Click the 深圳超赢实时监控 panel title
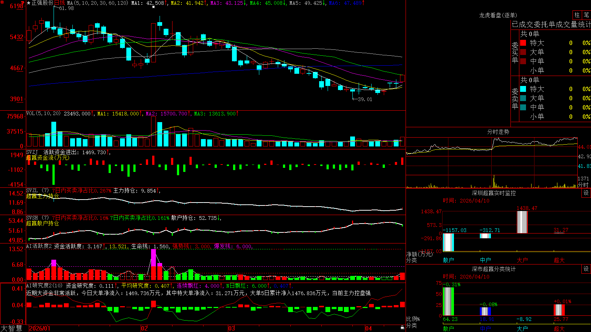Viewport: 591px width, 332px height. (494, 193)
